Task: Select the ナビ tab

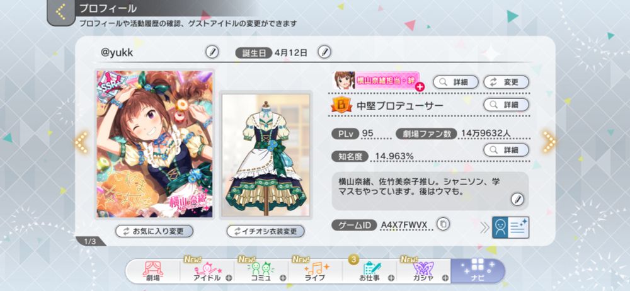Action: [478, 271]
